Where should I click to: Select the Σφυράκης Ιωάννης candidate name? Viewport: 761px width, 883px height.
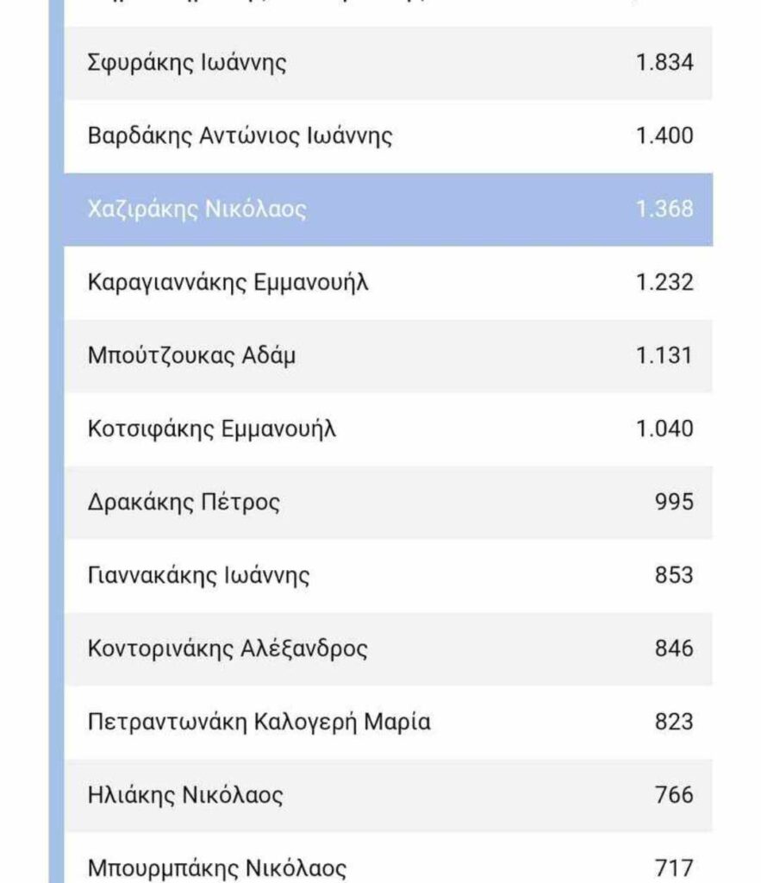click(x=187, y=63)
